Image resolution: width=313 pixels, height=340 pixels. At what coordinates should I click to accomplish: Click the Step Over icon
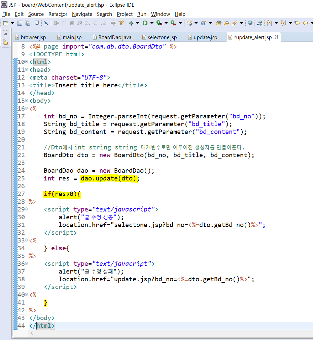95,23
